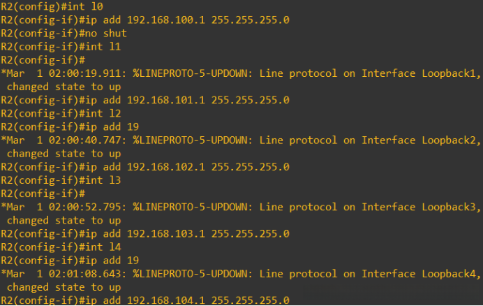The width and height of the screenshot is (483, 306).
Task: Click the 192.168.102.1 IP address
Action: click(x=165, y=166)
